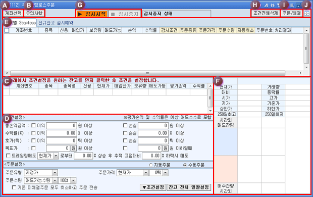Click the font size 'A' icon in title bar
The width and height of the screenshot is (313, 197).
pyautogui.click(x=266, y=5)
